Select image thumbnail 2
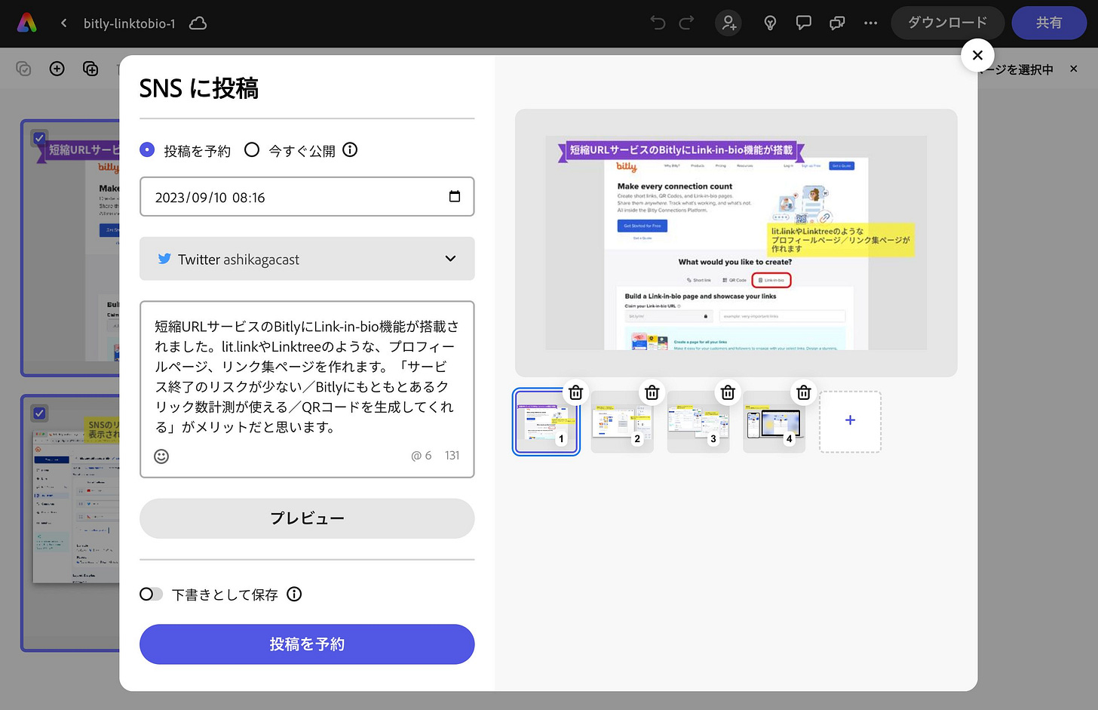Image resolution: width=1098 pixels, height=710 pixels. [x=621, y=420]
